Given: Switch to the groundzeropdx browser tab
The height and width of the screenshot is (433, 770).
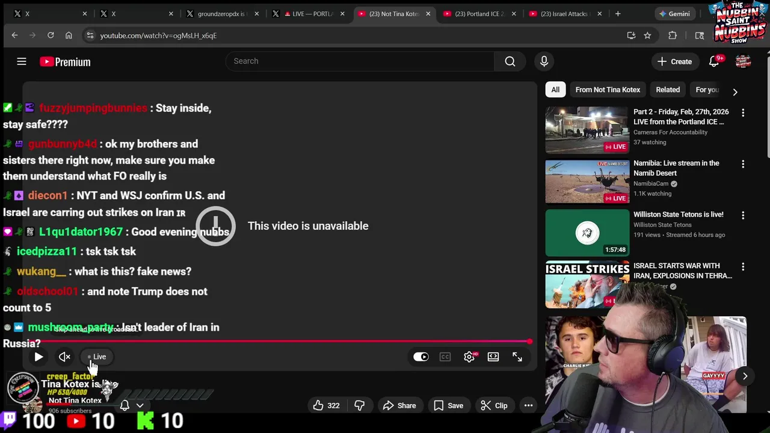Looking at the screenshot, I should point(221,13).
